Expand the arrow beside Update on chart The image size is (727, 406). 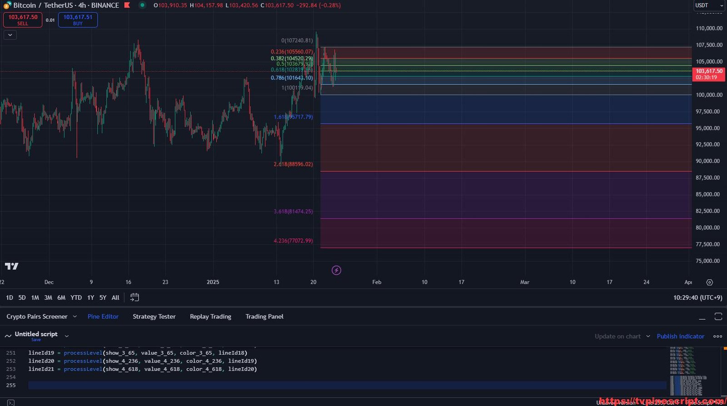[x=648, y=336]
